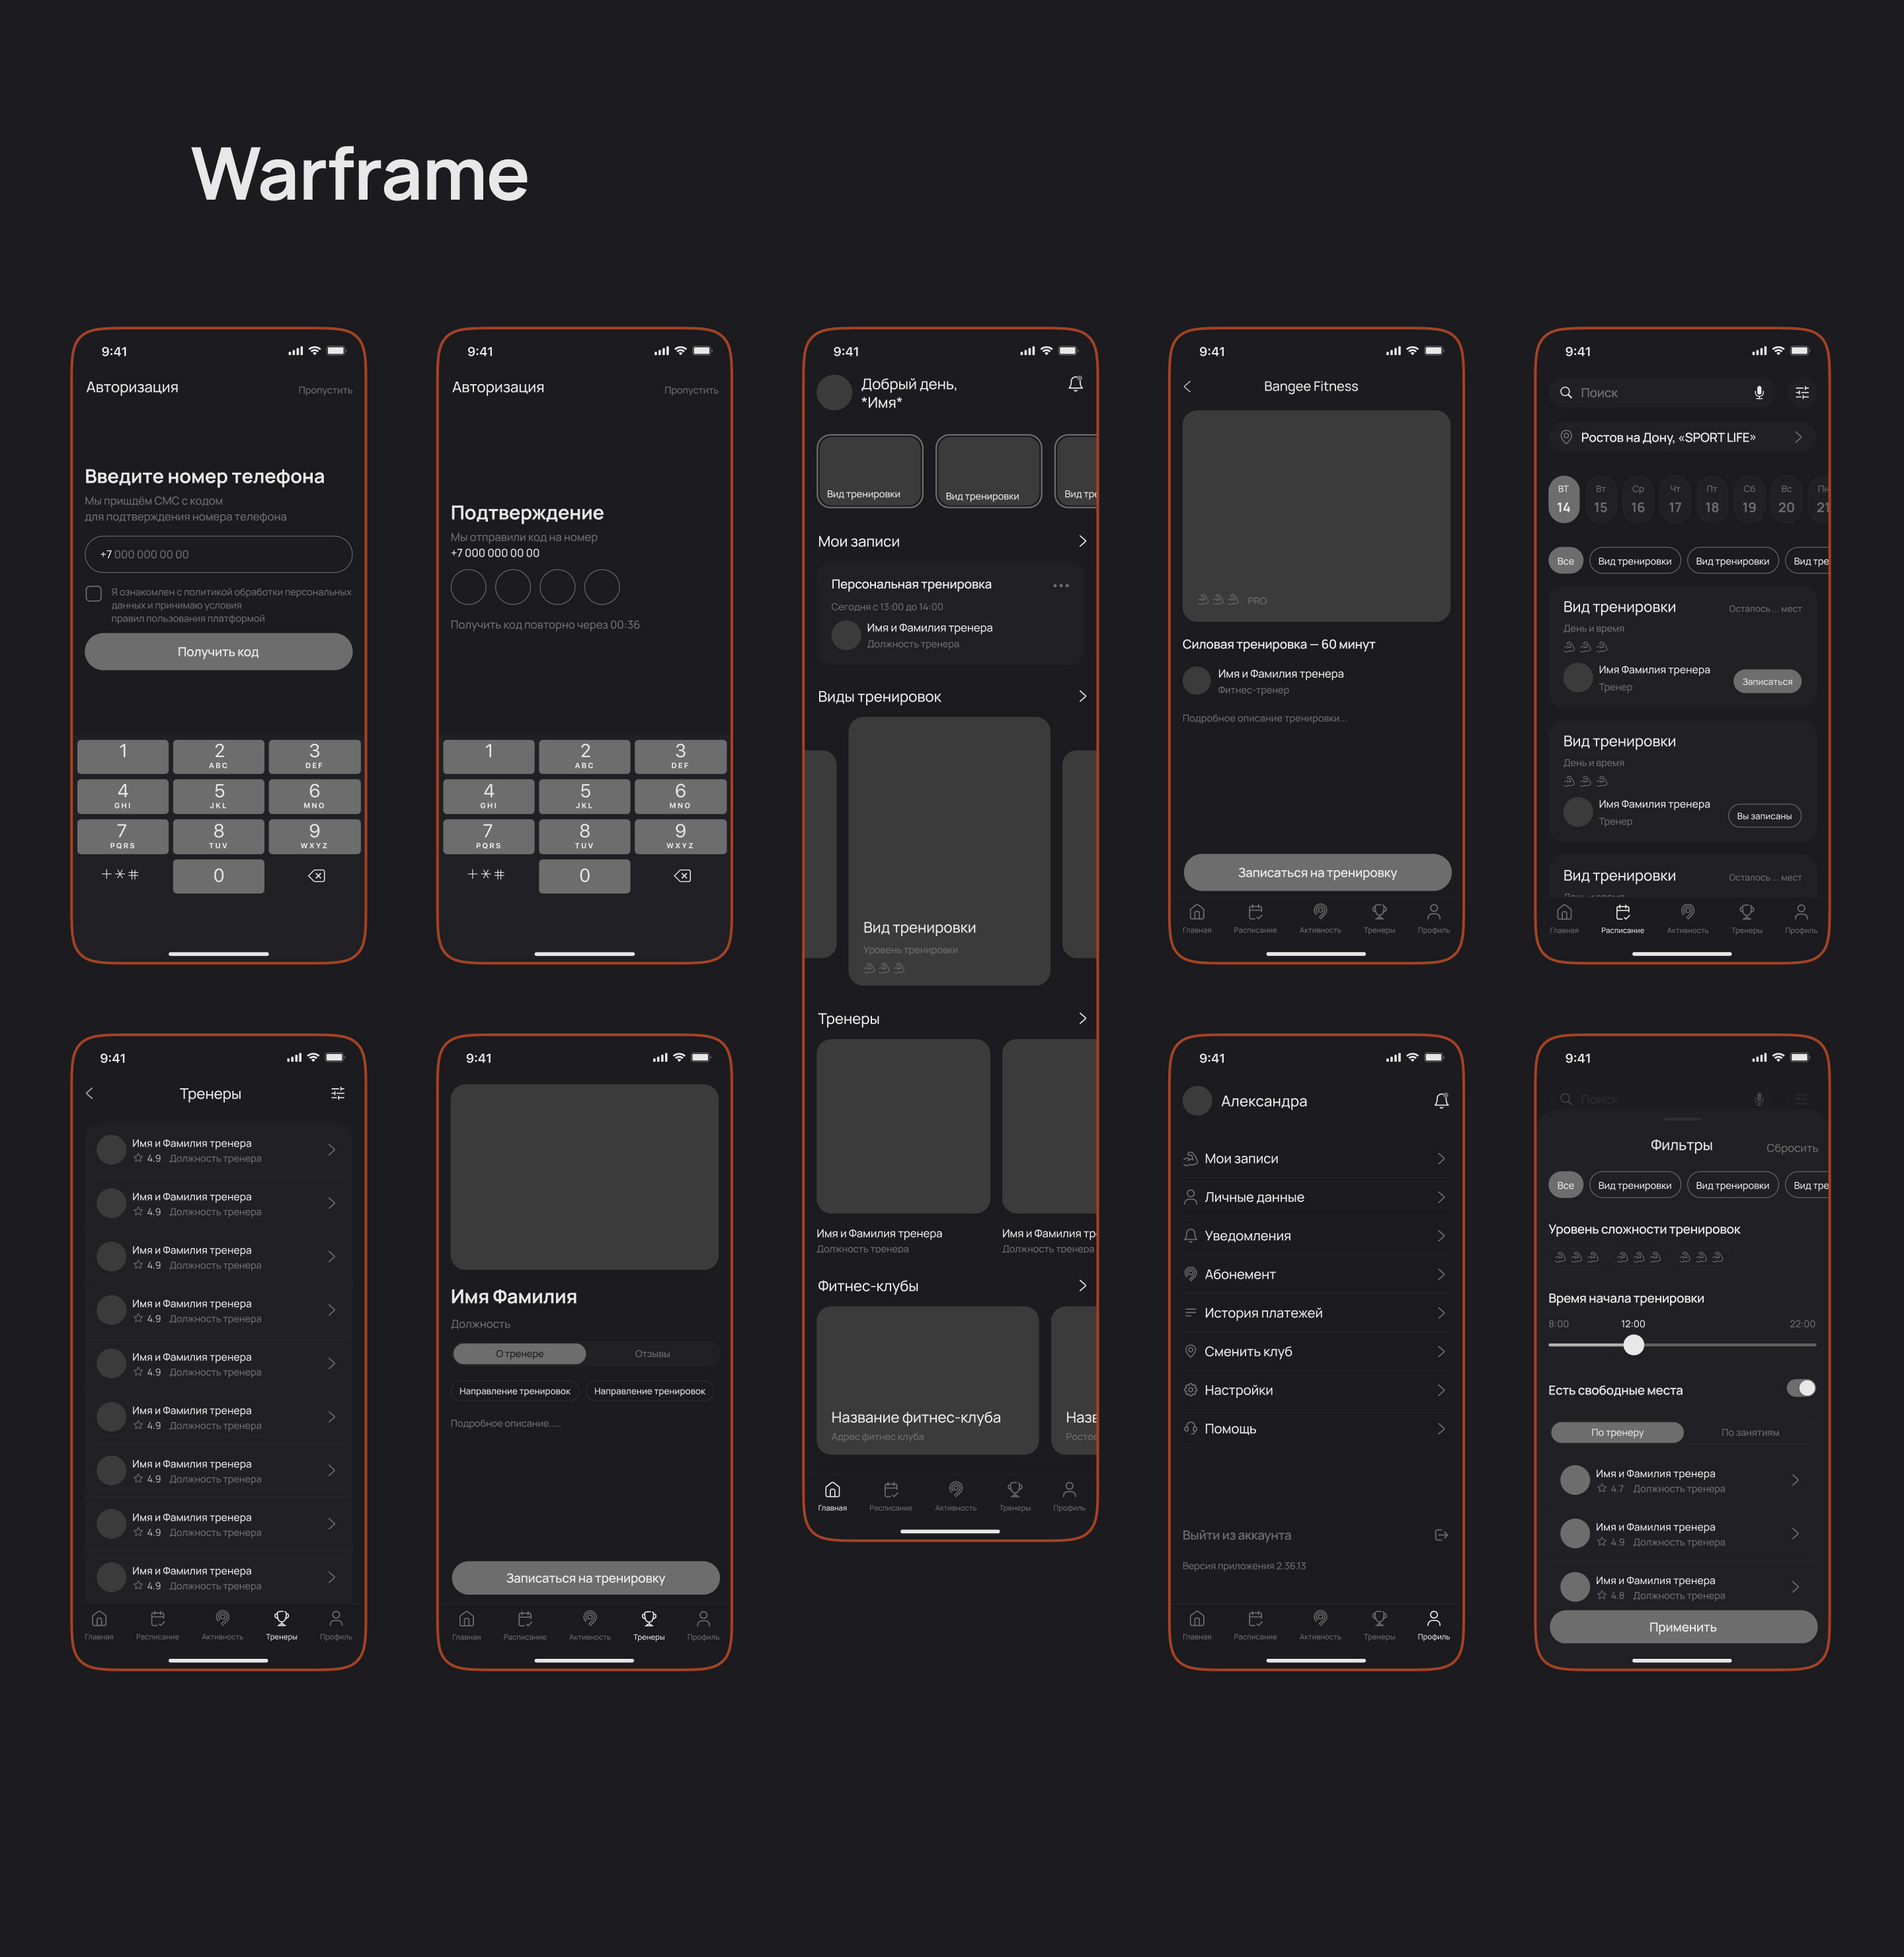Click the microphone icon in the search bar
This screenshot has height=1957, width=1904.
[x=1759, y=393]
